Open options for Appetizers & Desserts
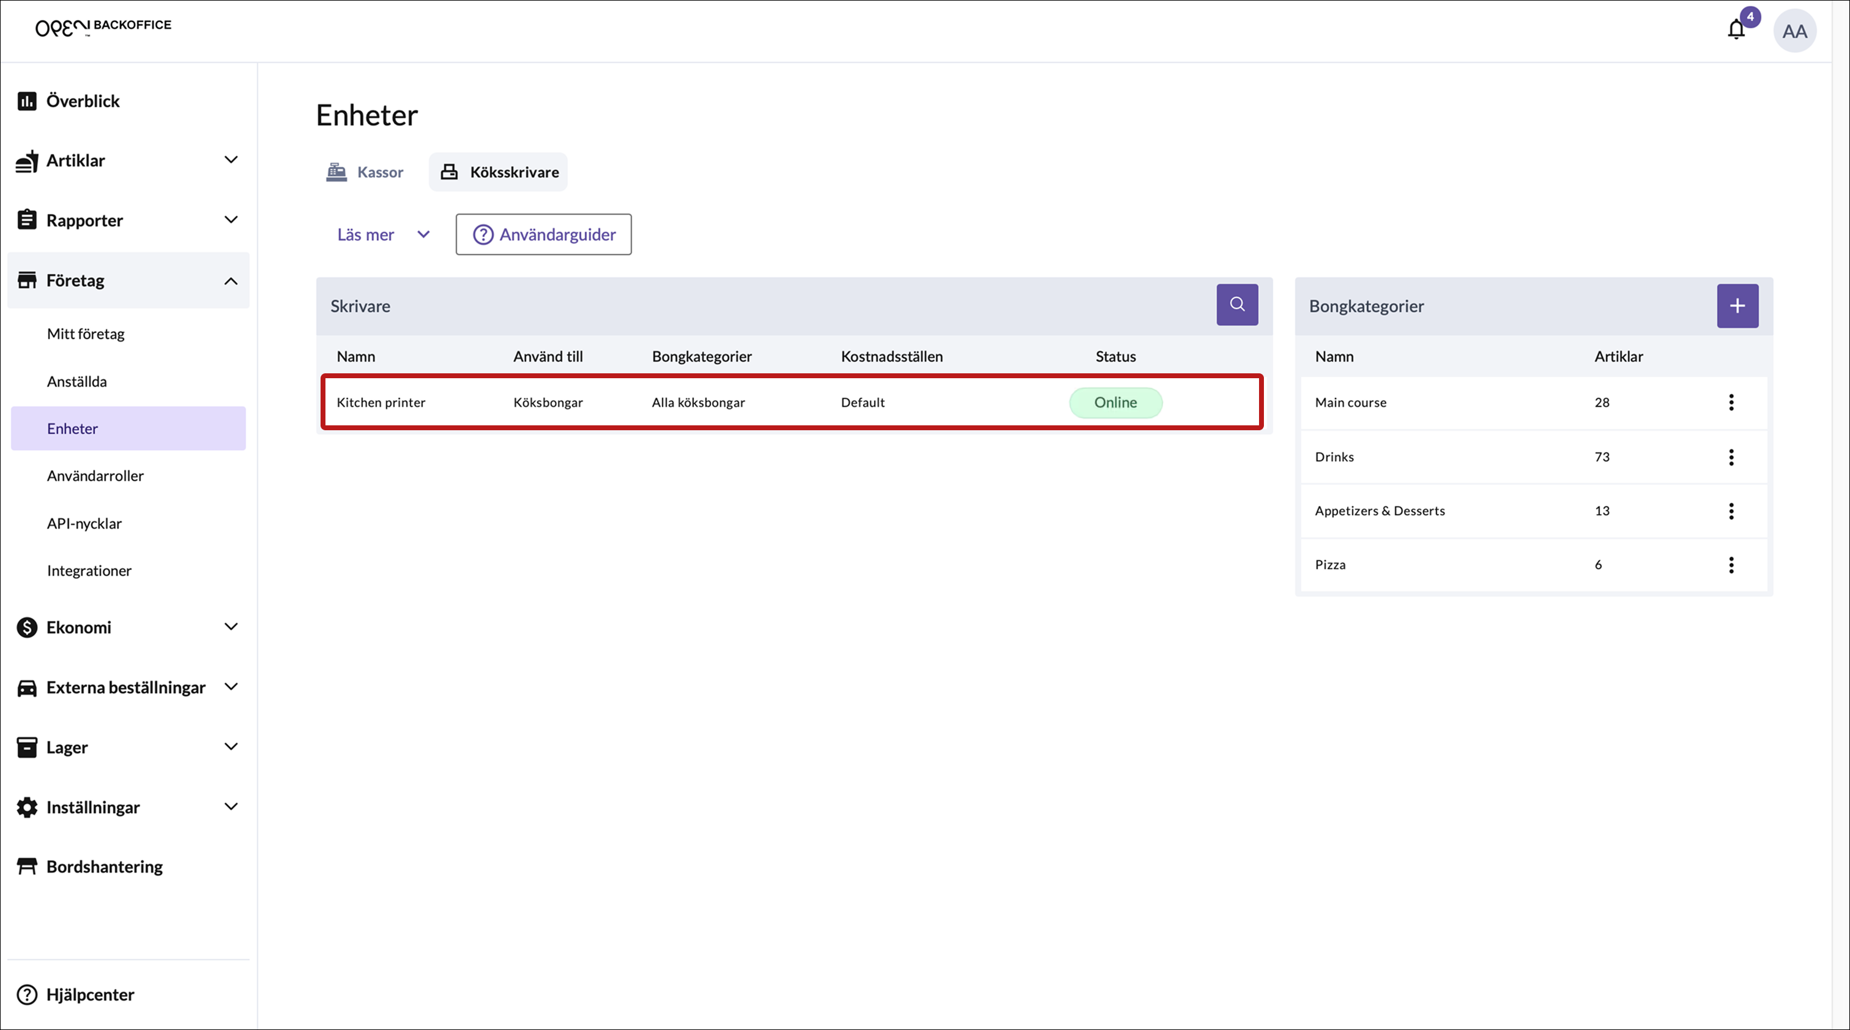The image size is (1850, 1030). [x=1731, y=510]
